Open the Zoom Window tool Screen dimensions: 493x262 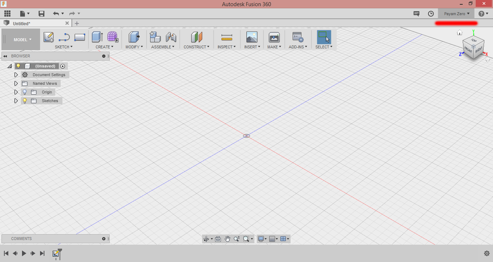point(246,239)
